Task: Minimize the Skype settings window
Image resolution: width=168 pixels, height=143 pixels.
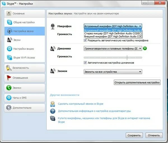Action: point(145,3)
